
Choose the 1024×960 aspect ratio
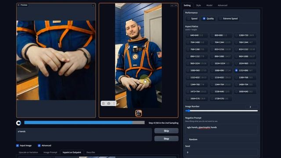click(x=245, y=63)
